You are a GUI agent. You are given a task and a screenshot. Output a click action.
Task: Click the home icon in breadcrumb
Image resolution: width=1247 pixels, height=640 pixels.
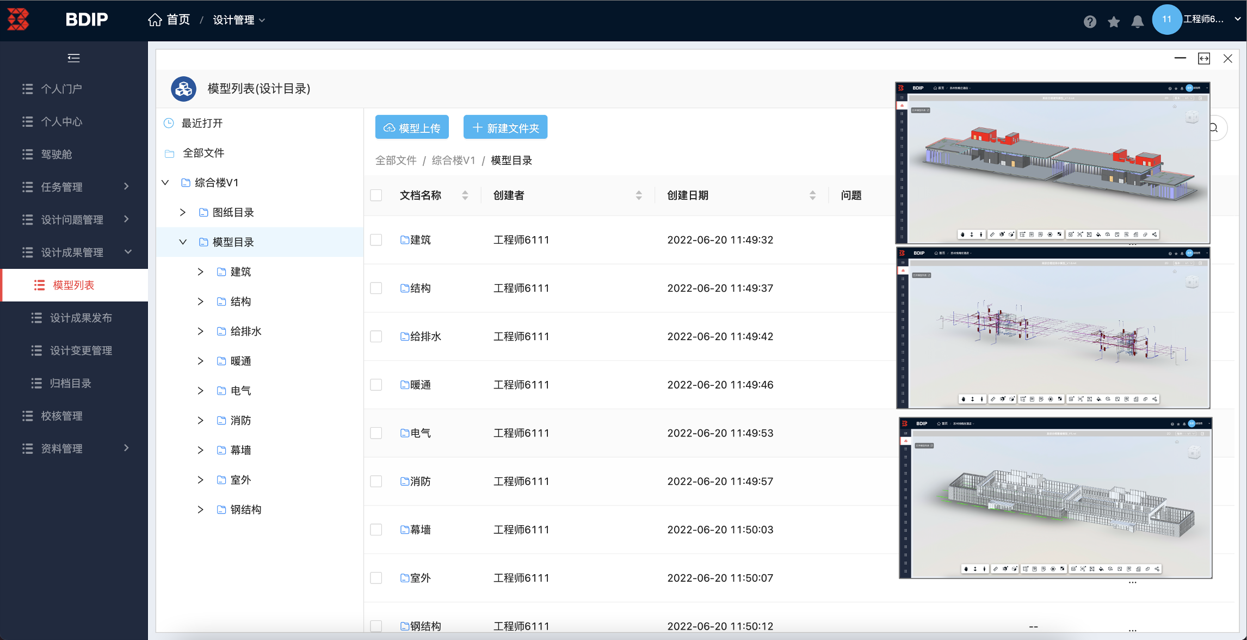tap(155, 20)
